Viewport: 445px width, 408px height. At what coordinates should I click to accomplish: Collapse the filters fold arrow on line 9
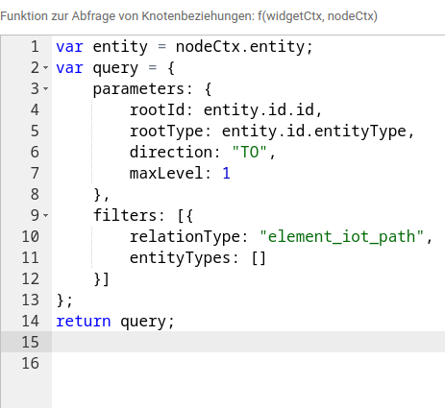pos(45,215)
